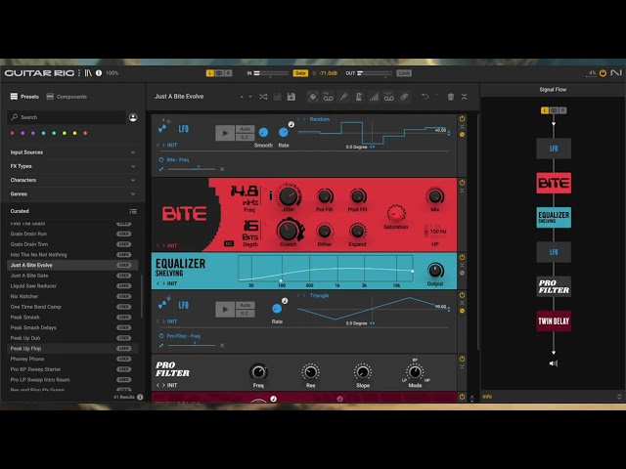Toggle the global power button in header
The height and width of the screenshot is (469, 626).
(603, 73)
